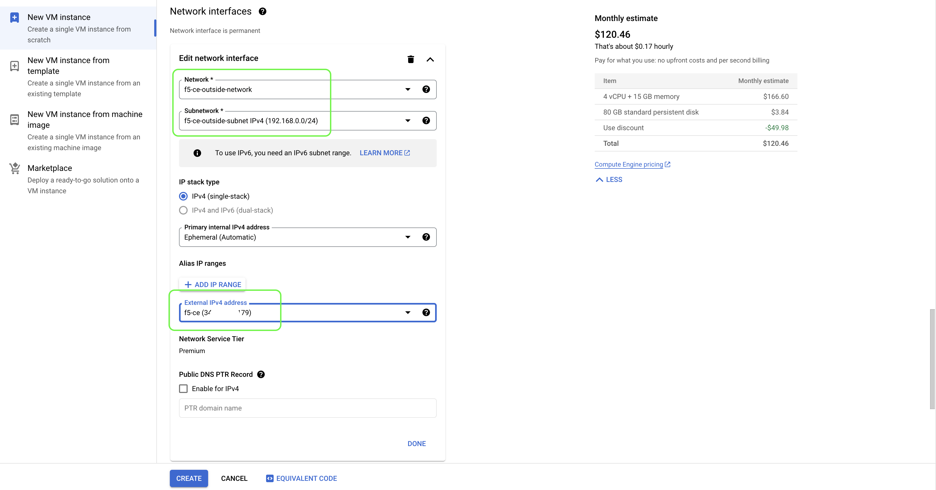Click help icon beside Network dropdown

coord(426,89)
